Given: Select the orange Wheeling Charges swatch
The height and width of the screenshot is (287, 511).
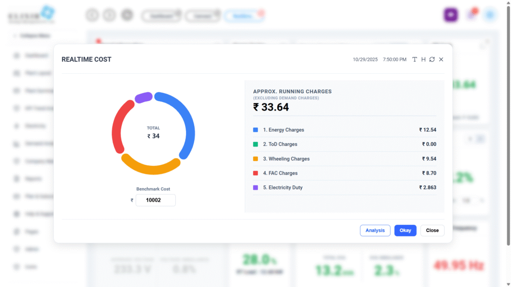Looking at the screenshot, I should (255, 159).
